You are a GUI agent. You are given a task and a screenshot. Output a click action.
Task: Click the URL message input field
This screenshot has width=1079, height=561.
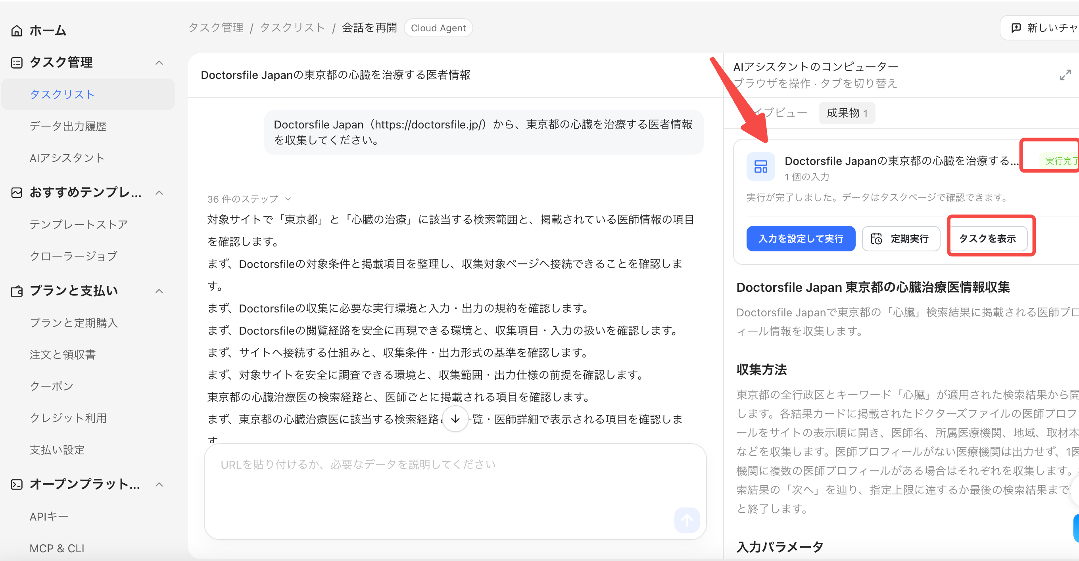(x=455, y=491)
